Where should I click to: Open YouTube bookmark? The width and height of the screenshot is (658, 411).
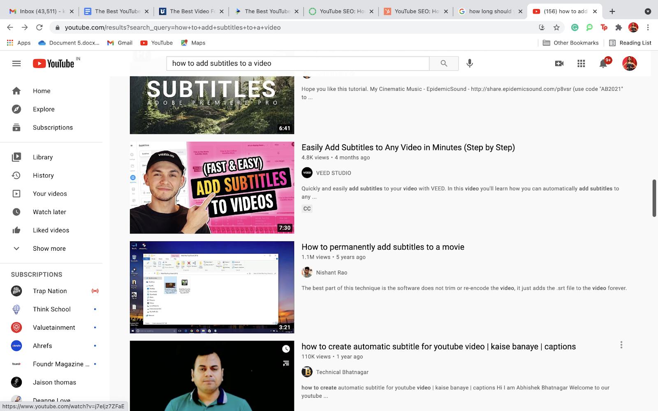point(156,43)
